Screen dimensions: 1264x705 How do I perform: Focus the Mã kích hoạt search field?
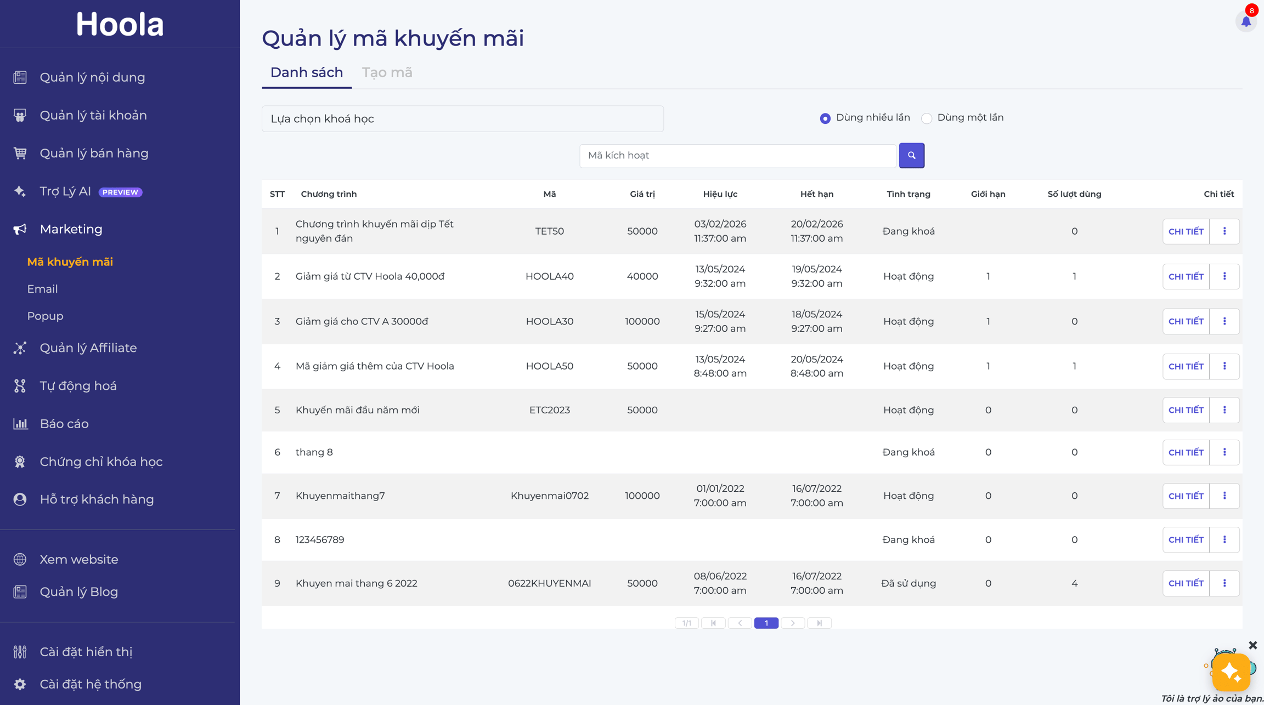click(737, 156)
